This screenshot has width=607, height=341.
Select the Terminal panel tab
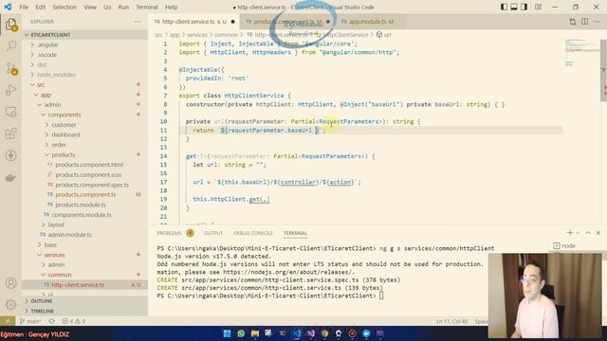295,233
